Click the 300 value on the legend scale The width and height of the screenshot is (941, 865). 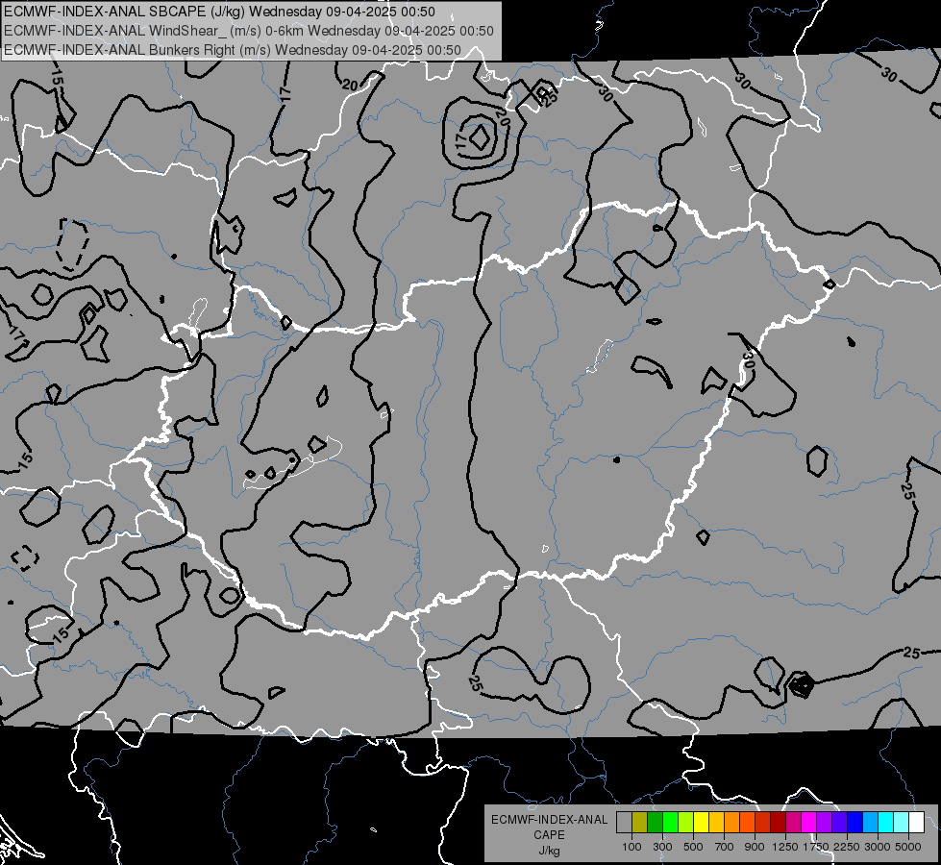[x=662, y=847]
